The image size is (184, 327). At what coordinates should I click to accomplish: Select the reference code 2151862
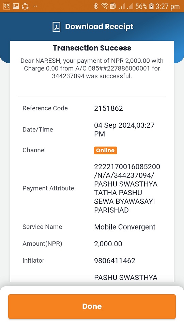click(108, 108)
